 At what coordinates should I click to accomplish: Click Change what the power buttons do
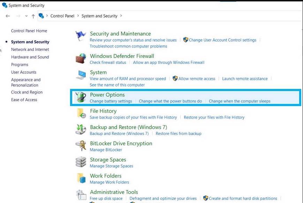click(x=170, y=101)
